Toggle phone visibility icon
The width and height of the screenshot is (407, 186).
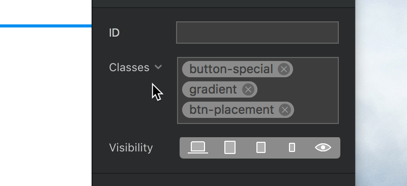point(292,147)
